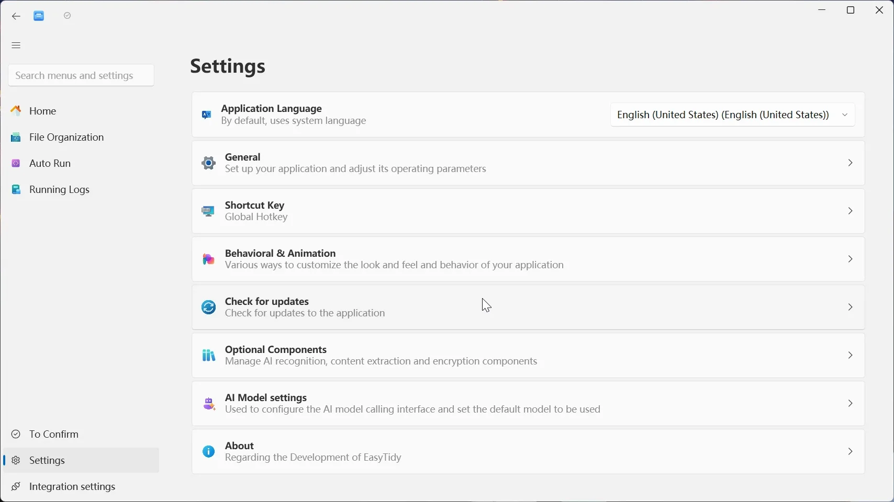Click the General gear icon
Image resolution: width=894 pixels, height=502 pixels.
click(x=208, y=163)
